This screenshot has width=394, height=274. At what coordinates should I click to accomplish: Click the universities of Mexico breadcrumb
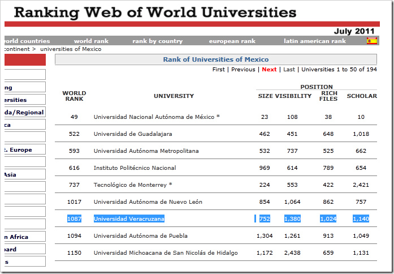coord(71,49)
